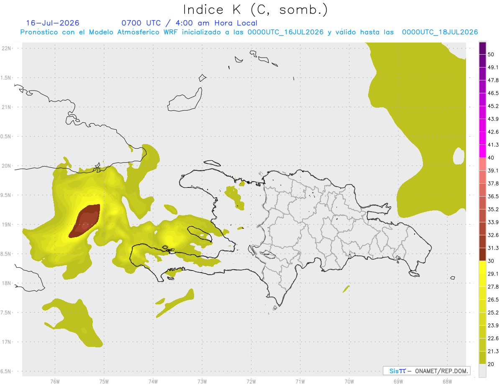Click the '18N' latitude label
Image resolution: width=502 pixels, height=387 pixels.
(6, 283)
